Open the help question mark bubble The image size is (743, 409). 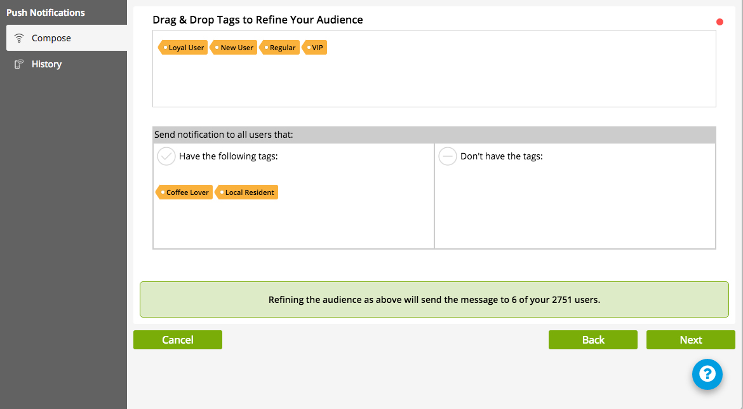point(707,374)
